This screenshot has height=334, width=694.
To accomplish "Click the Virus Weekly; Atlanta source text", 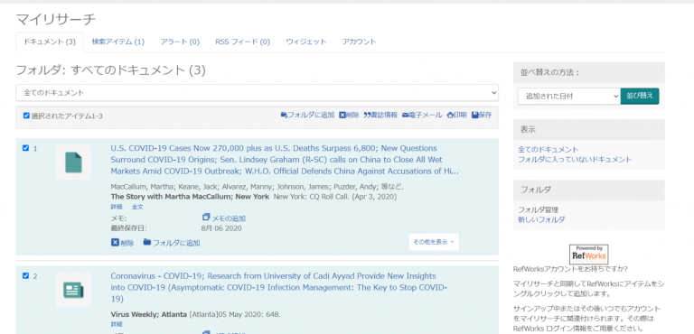I will tap(149, 315).
